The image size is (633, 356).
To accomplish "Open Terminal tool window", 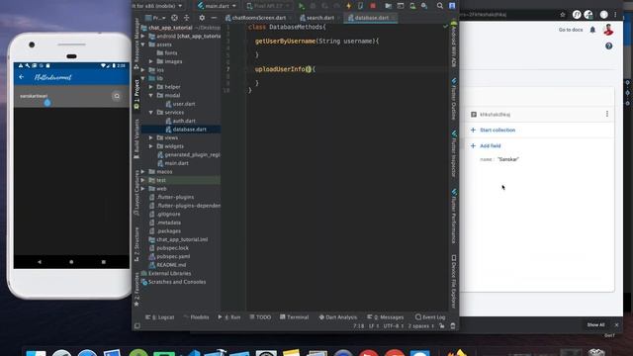I will [295, 317].
